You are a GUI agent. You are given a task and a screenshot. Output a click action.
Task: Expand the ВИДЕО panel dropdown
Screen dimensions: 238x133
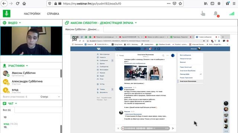pos(20,23)
